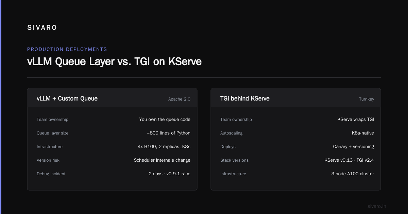Select the value Scheduler internals change
The width and height of the screenshot is (408, 214).
(162, 160)
